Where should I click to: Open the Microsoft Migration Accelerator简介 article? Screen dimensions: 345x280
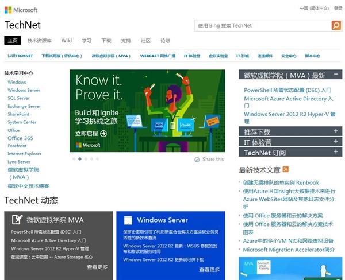(x=289, y=250)
